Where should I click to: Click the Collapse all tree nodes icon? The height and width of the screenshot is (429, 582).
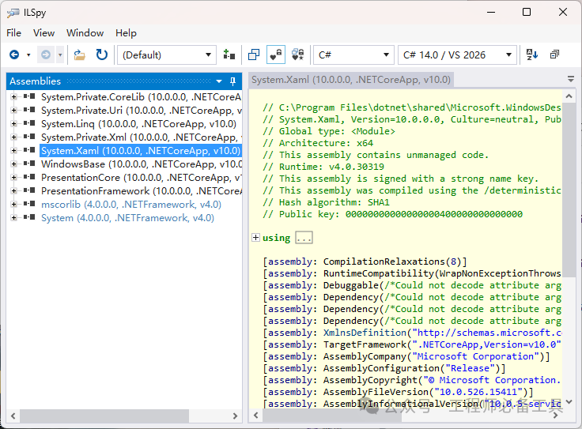click(x=554, y=55)
